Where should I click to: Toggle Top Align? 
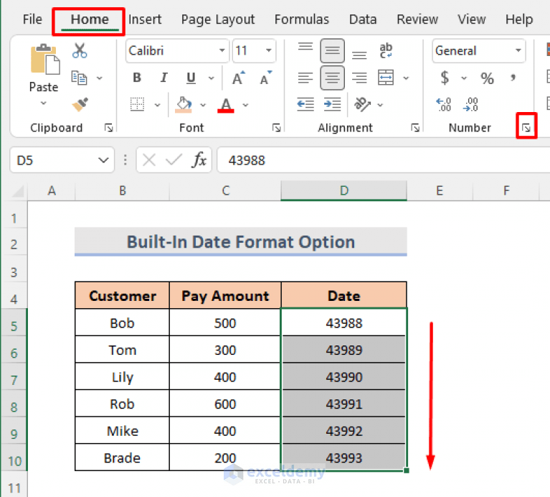point(305,47)
